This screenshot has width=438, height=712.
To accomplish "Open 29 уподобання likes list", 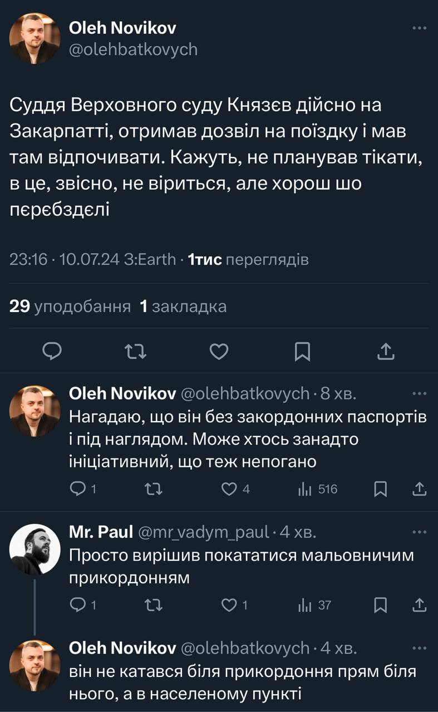I will pyautogui.click(x=70, y=306).
